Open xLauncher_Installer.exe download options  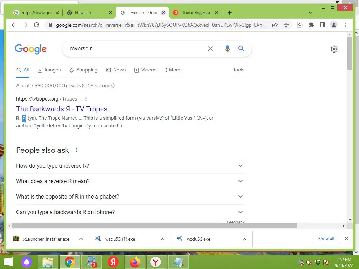81,239
